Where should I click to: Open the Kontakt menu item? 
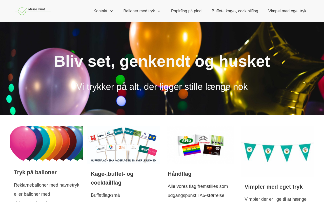tap(100, 11)
